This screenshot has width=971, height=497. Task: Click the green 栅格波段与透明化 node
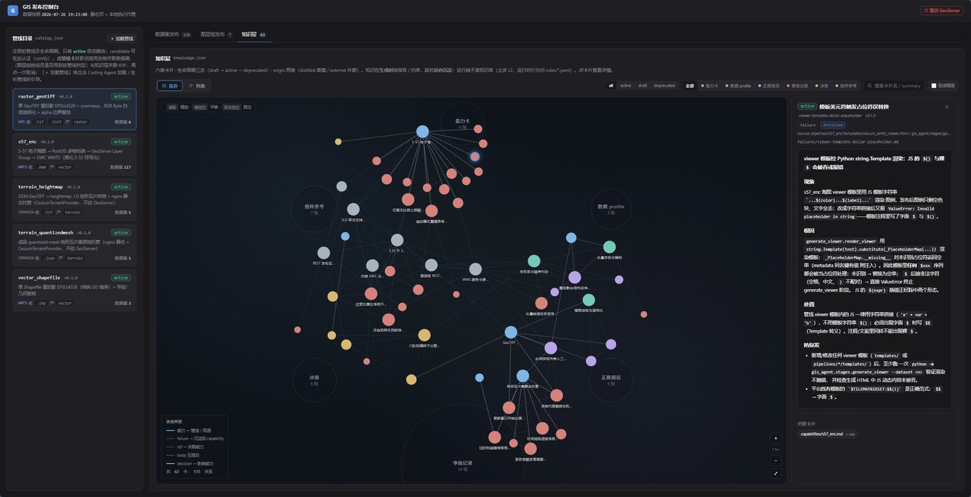[x=588, y=299]
